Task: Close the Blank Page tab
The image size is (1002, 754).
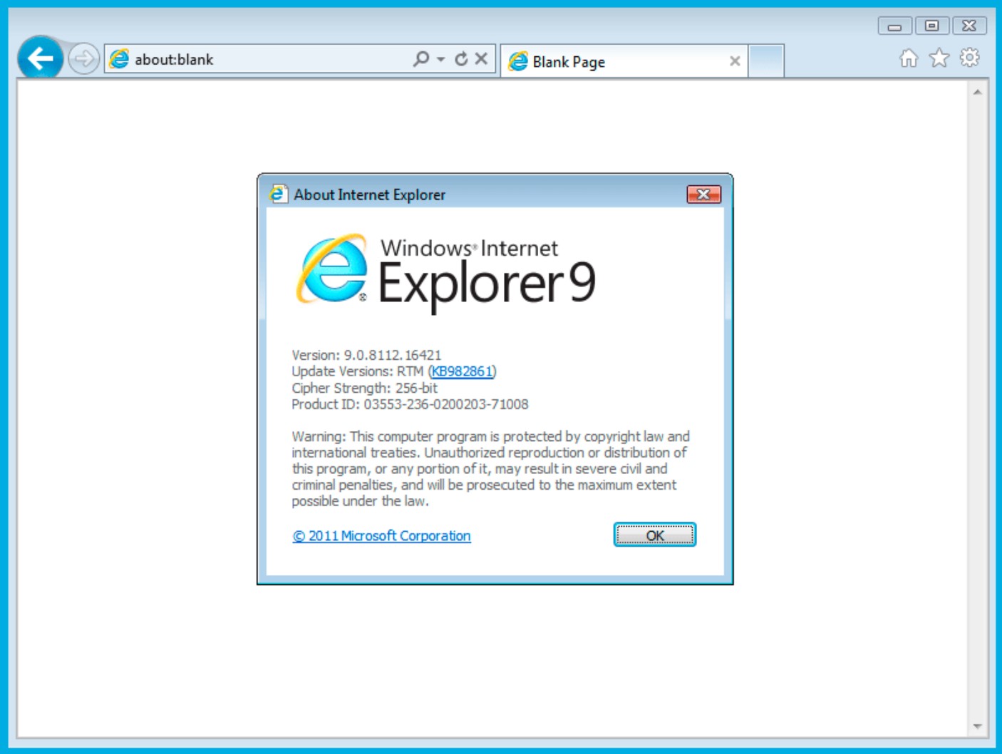Action: [x=735, y=62]
